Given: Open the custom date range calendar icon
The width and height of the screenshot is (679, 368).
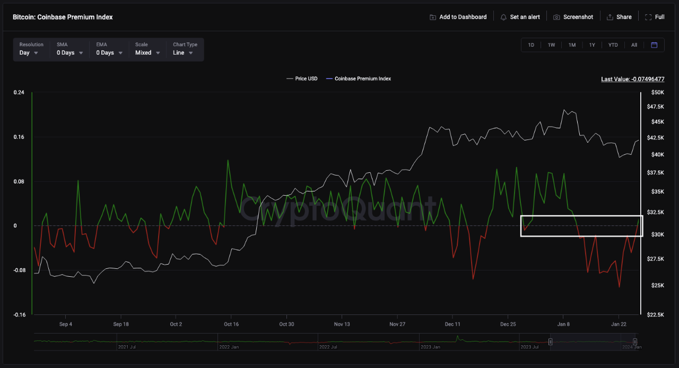Looking at the screenshot, I should pyautogui.click(x=654, y=45).
